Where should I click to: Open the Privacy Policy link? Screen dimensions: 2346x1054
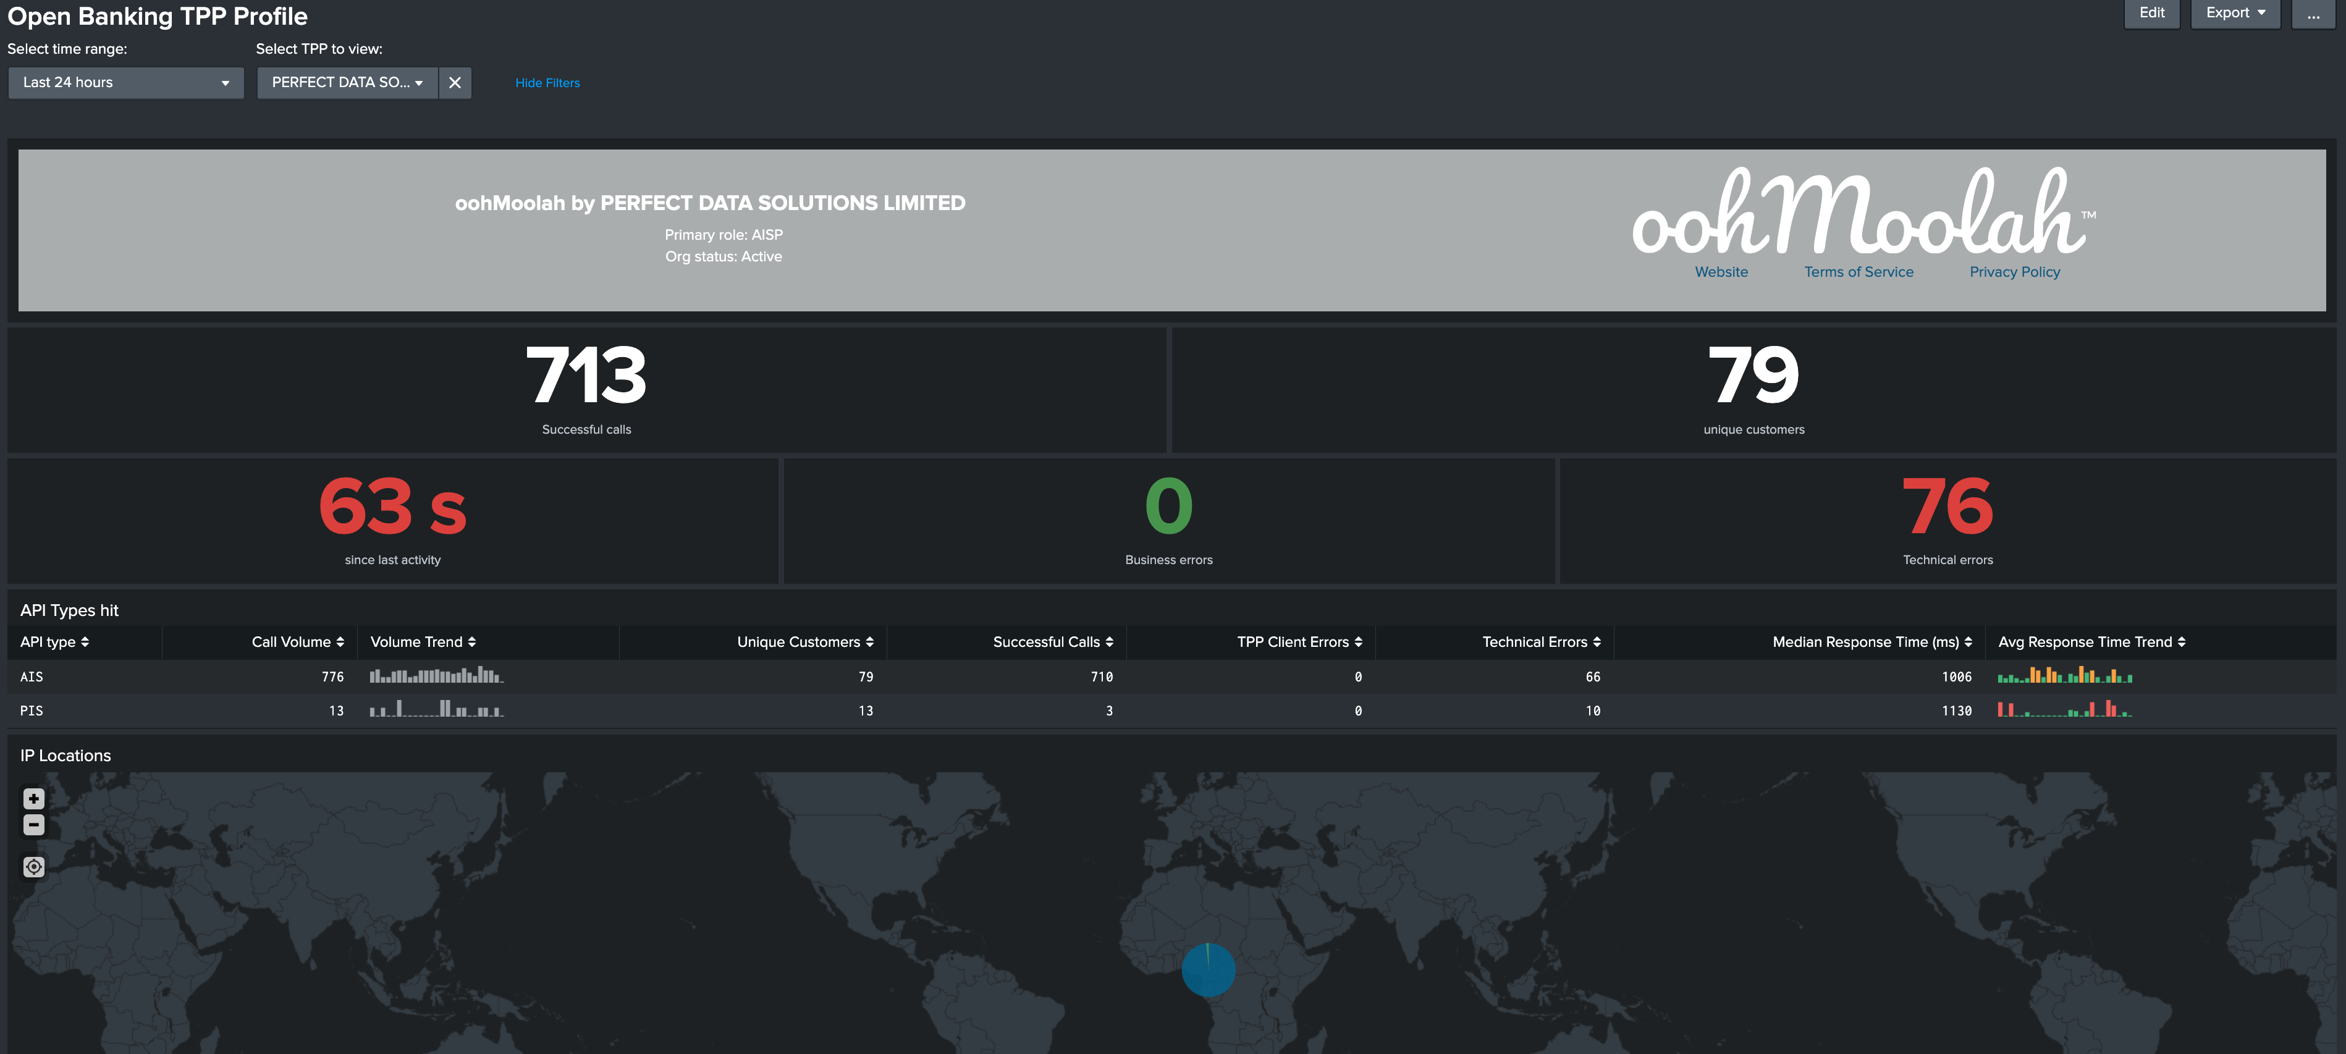coord(2014,271)
